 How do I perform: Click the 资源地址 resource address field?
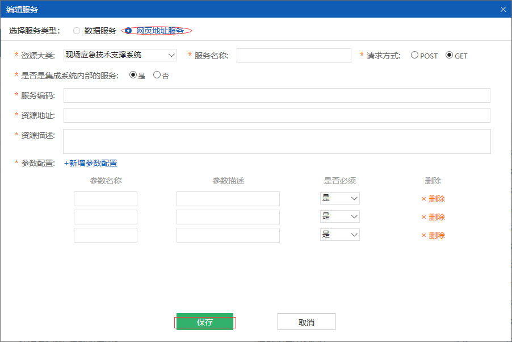click(278, 115)
